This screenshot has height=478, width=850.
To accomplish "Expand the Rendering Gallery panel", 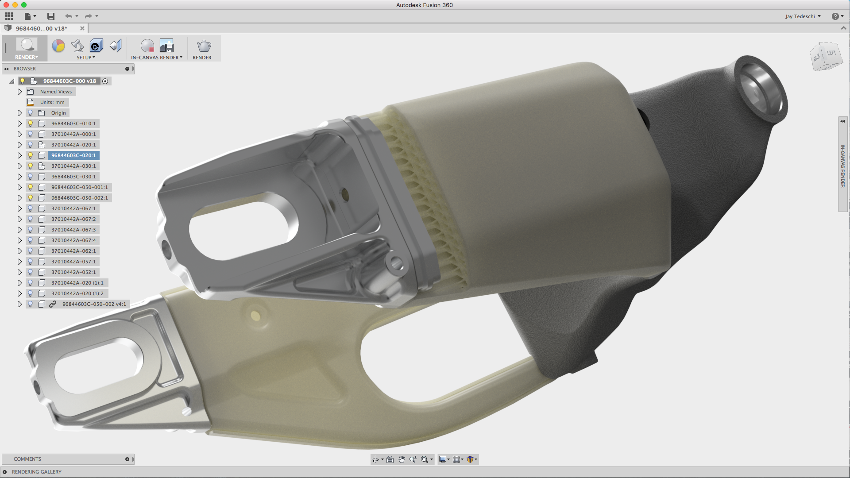I will [x=4, y=472].
